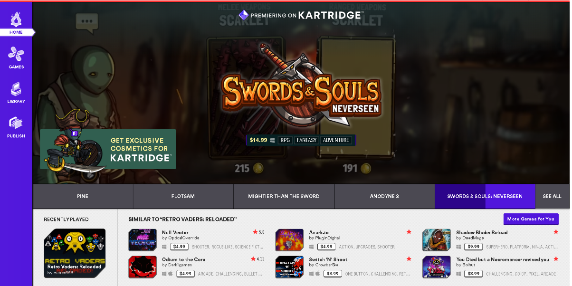Click developer name Dark1games
The image size is (572, 286).
(x=180, y=265)
